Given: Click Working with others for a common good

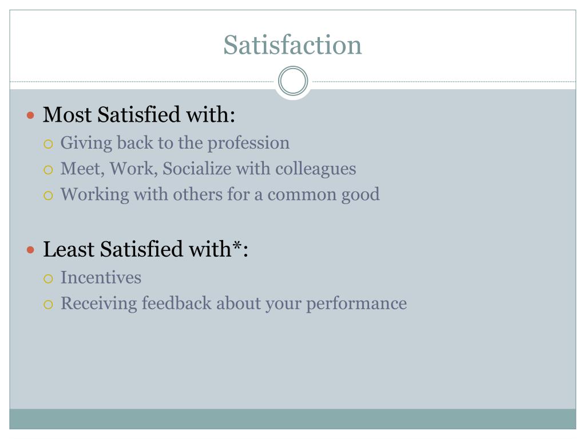Looking at the screenshot, I should (220, 195).
